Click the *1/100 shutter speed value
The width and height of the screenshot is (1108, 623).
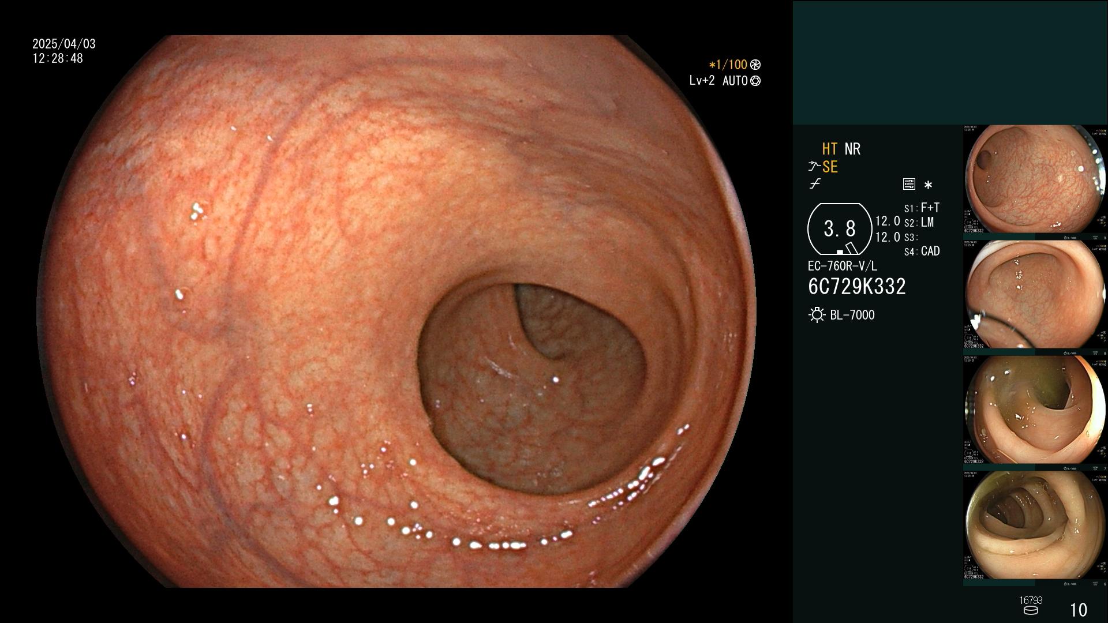click(x=728, y=65)
